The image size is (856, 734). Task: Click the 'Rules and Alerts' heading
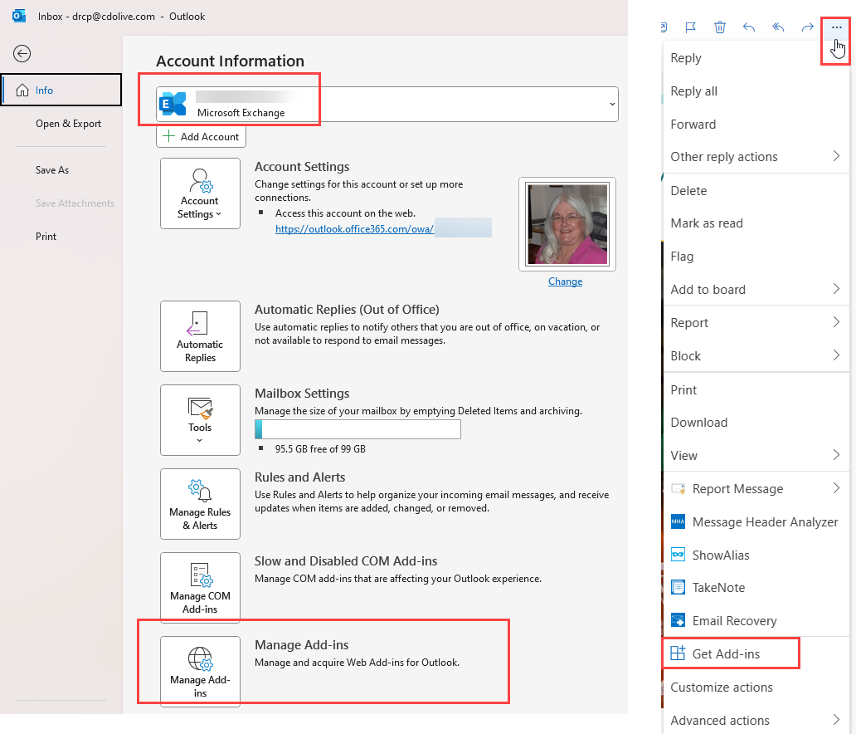299,477
